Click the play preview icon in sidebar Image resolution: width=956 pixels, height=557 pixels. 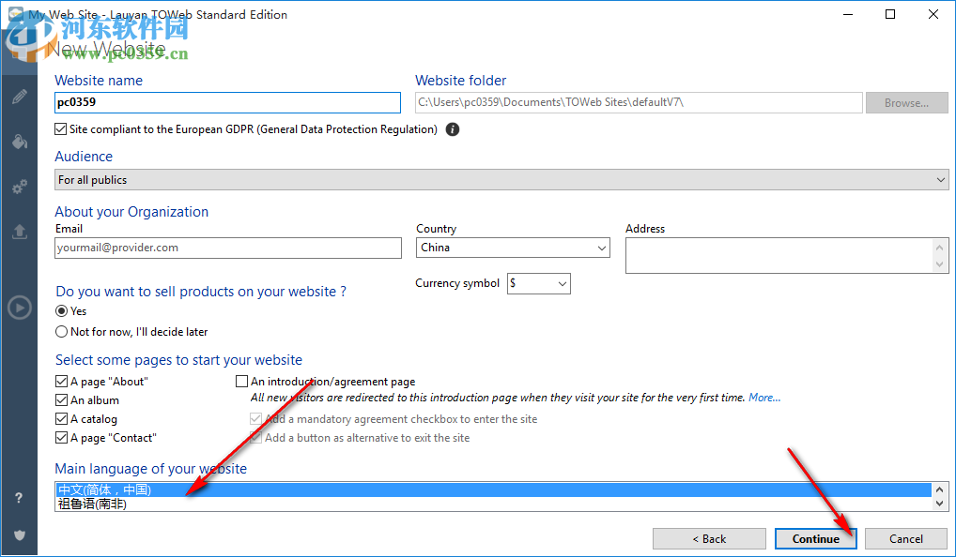20,308
